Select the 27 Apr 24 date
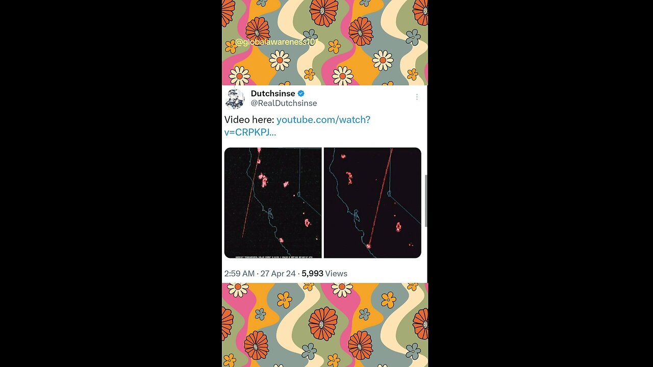The width and height of the screenshot is (653, 367). click(278, 274)
